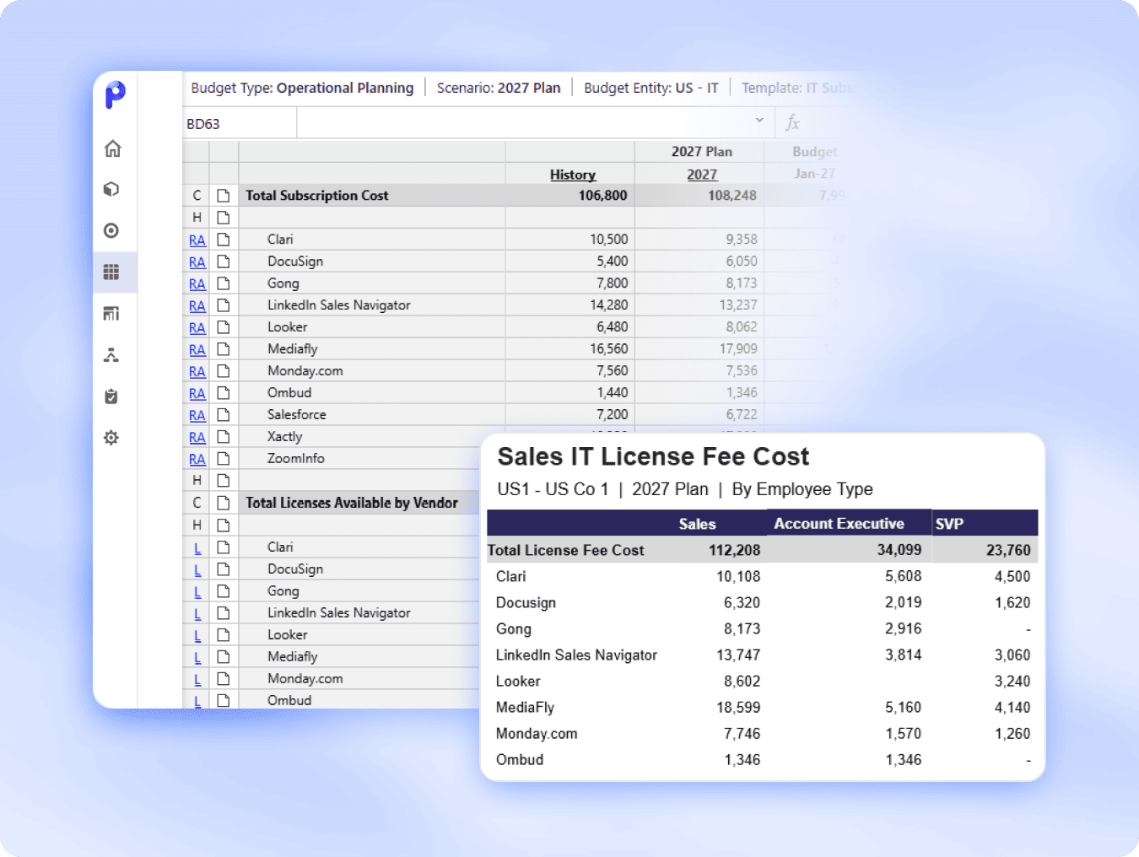Open the RA link for Xactly
This screenshot has width=1139, height=857.
pyautogui.click(x=197, y=438)
